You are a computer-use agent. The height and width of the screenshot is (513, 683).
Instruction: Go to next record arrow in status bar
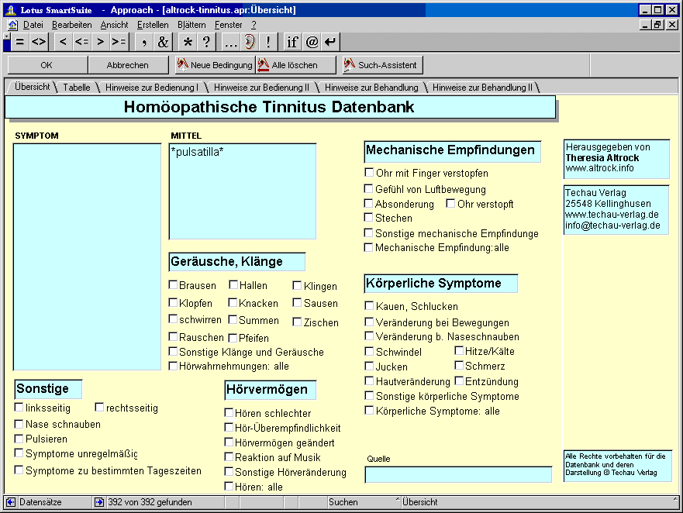[x=99, y=502]
